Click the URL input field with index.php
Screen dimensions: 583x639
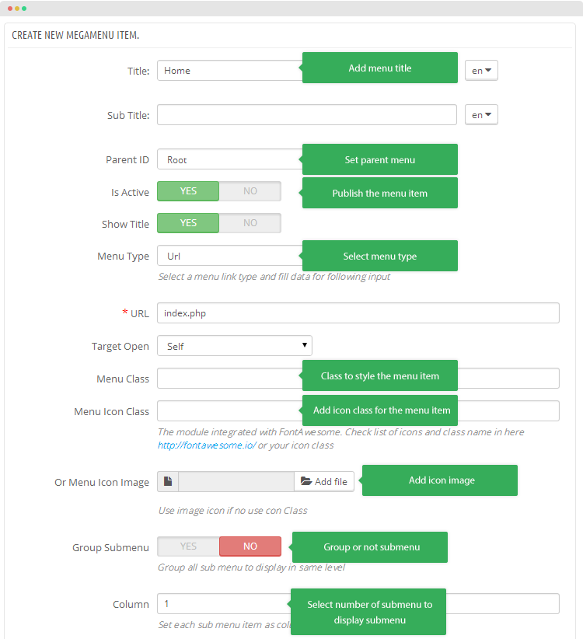[358, 313]
